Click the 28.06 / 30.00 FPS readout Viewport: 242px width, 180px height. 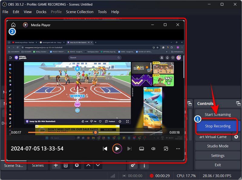(x=217, y=176)
